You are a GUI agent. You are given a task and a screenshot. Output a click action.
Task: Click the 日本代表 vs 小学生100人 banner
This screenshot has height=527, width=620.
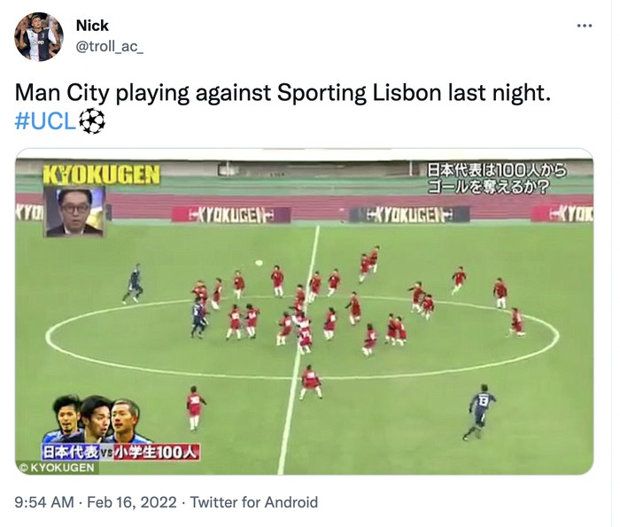tap(120, 453)
